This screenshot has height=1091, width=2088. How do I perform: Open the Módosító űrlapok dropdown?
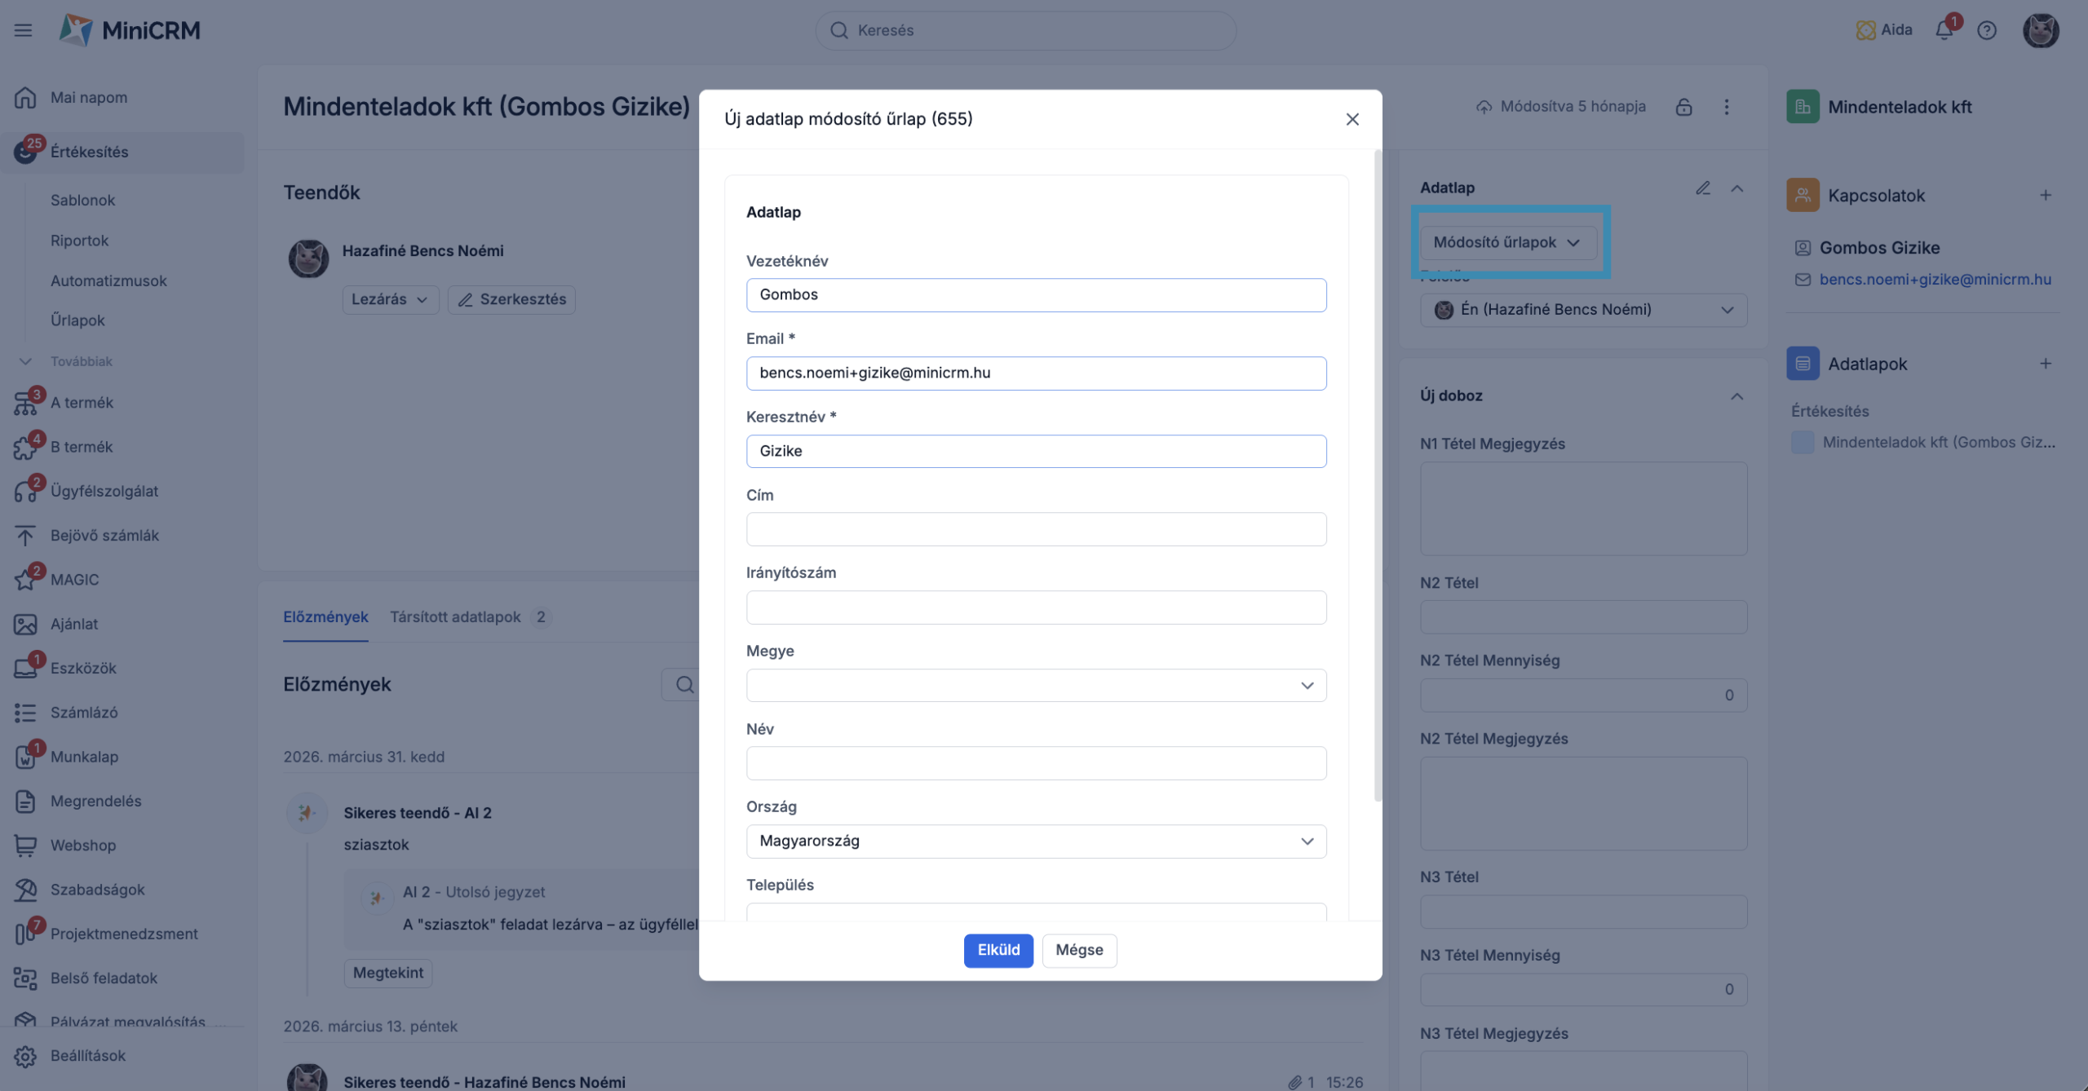pos(1507,242)
